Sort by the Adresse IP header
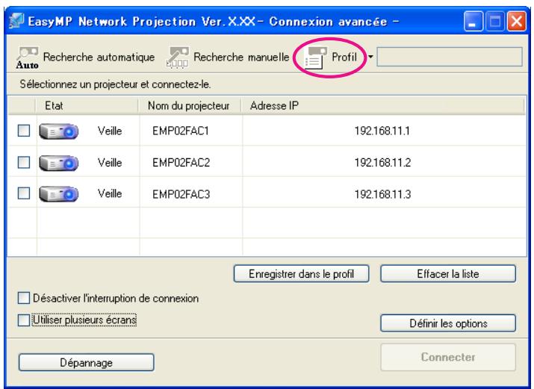 tap(383, 106)
